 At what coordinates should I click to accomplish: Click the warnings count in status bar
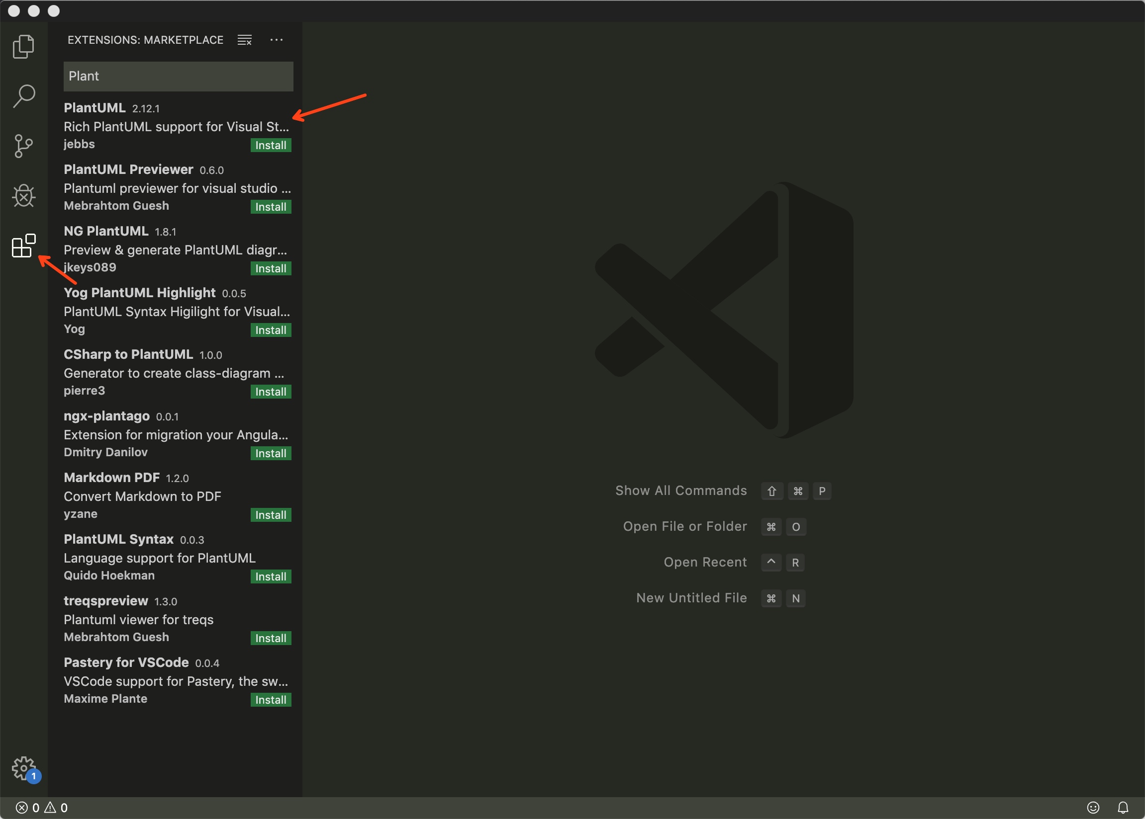(x=56, y=808)
